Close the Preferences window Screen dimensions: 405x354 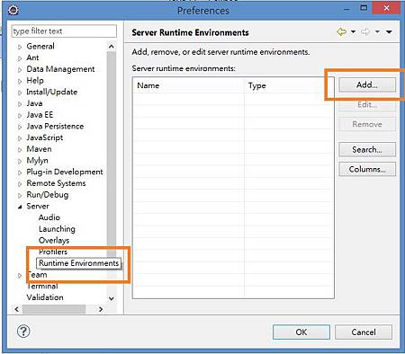coord(386,8)
